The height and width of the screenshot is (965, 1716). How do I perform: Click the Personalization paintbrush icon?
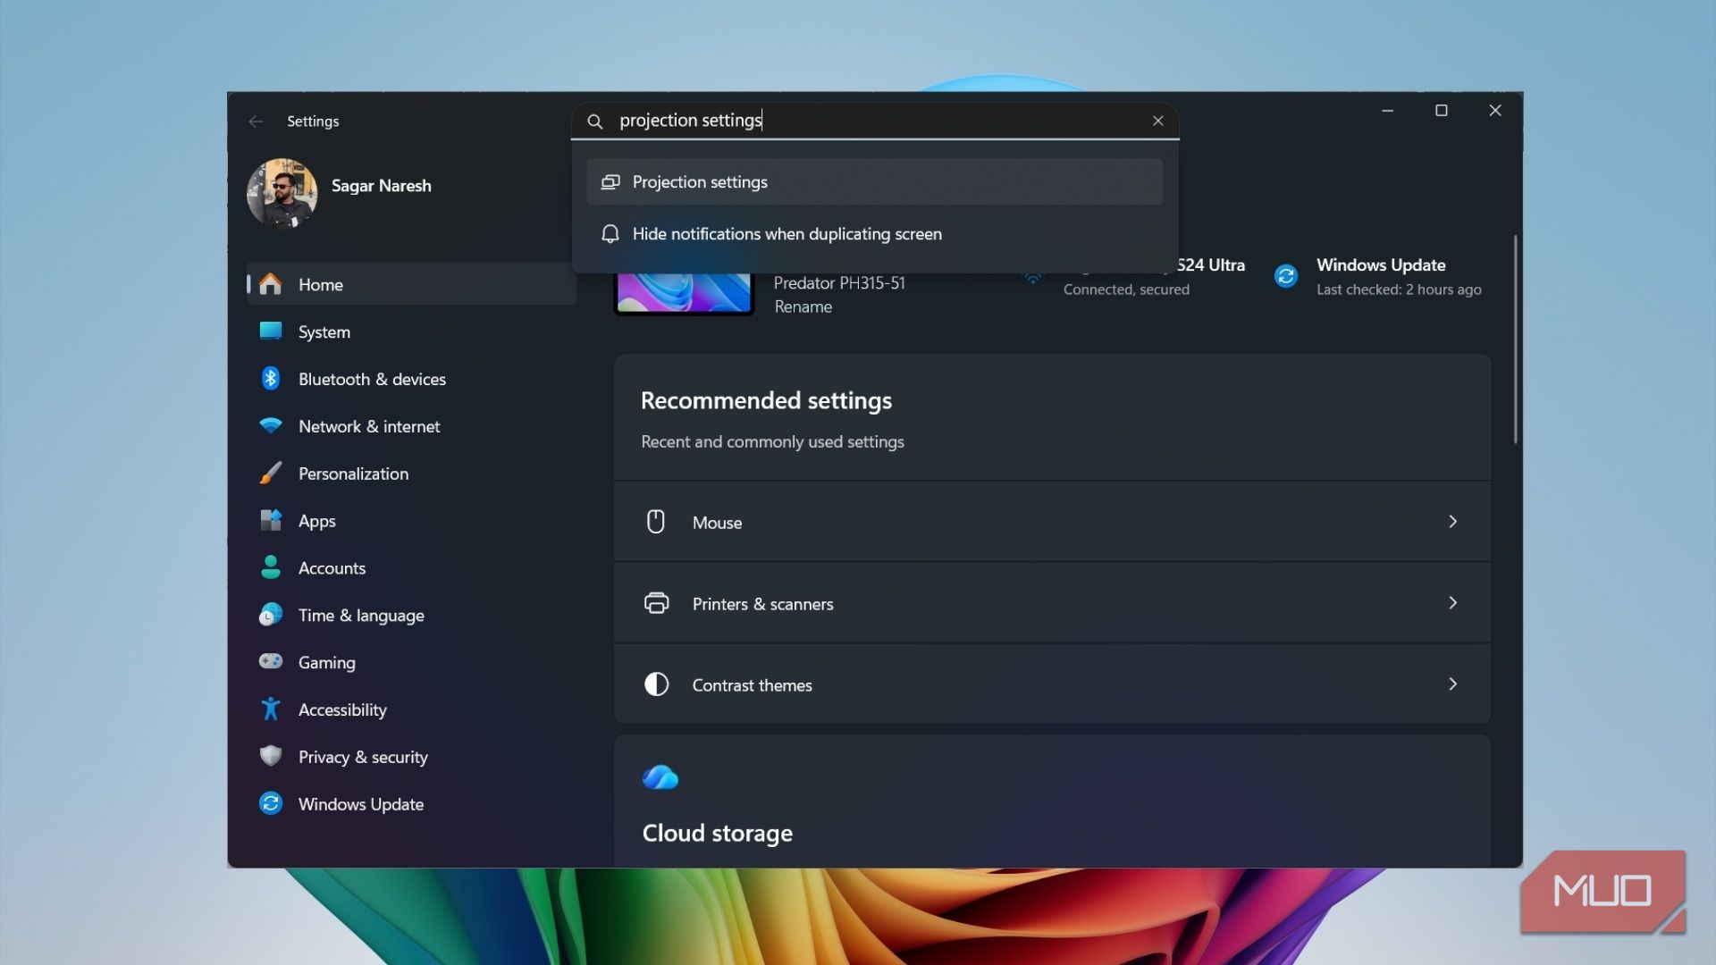(x=271, y=474)
